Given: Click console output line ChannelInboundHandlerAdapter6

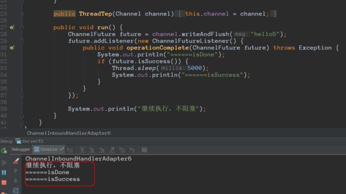Looking at the screenshot, I should point(78,158).
